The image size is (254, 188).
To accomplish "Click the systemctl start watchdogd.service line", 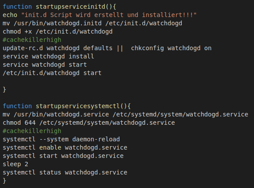I will pyautogui.click(x=63, y=156).
